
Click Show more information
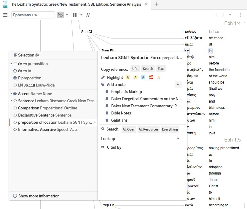[x=36, y=196]
